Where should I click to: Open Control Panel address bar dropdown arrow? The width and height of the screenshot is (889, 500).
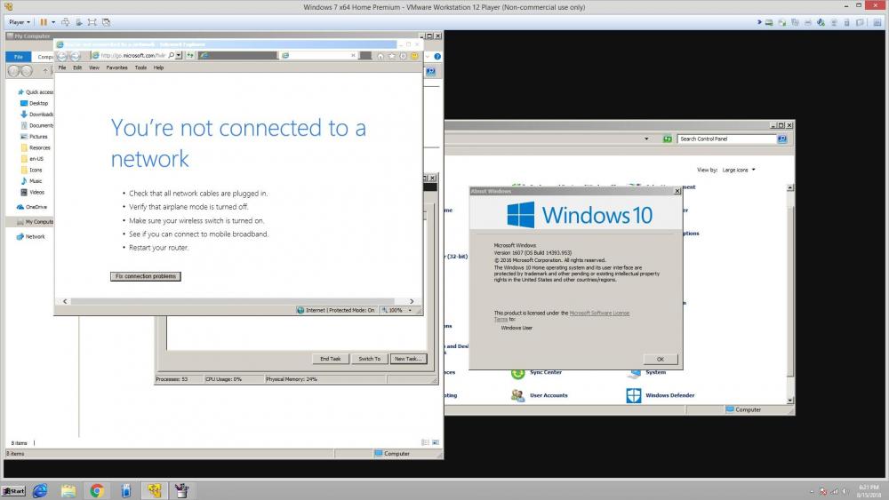point(646,139)
